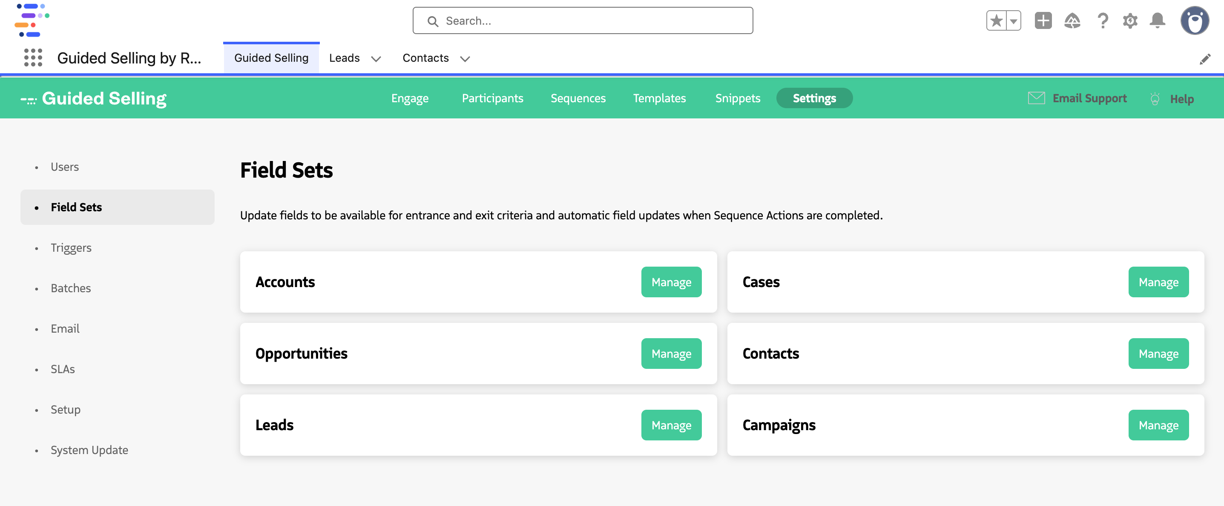Image resolution: width=1224 pixels, height=506 pixels.
Task: Open Email Support link
Action: click(1089, 98)
